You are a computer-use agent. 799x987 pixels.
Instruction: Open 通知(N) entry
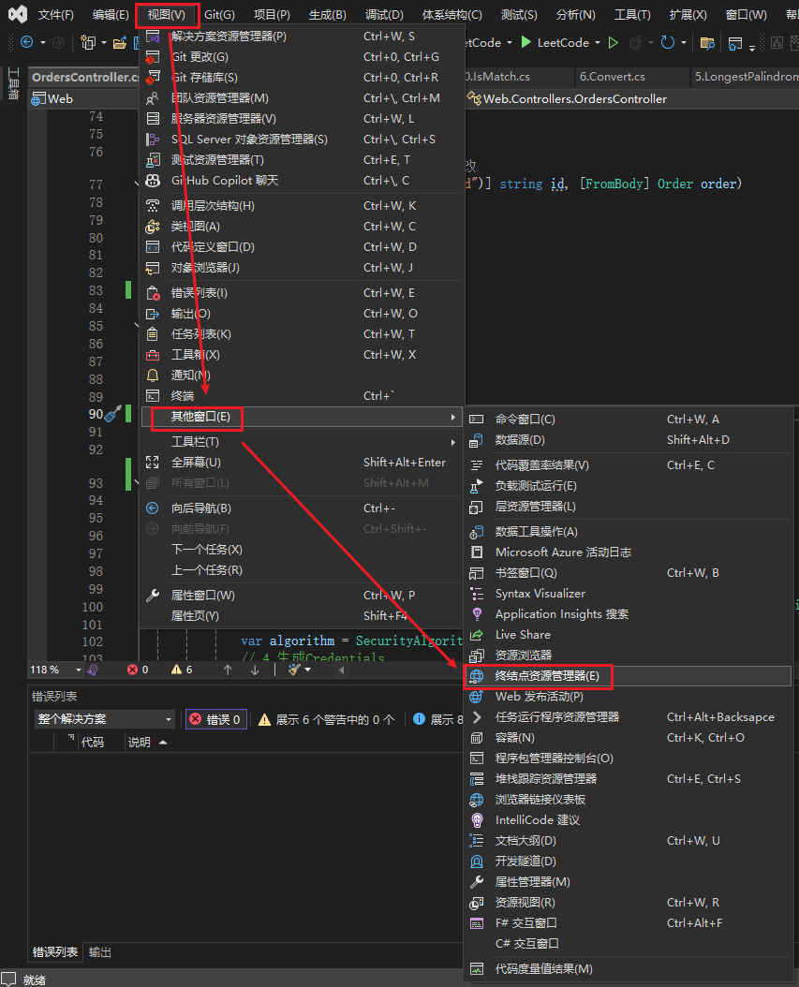pos(302,376)
